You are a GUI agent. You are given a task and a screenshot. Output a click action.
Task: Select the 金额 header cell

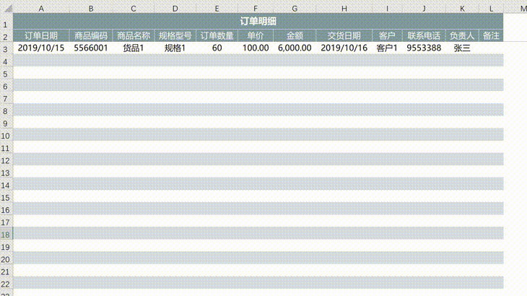(295, 35)
